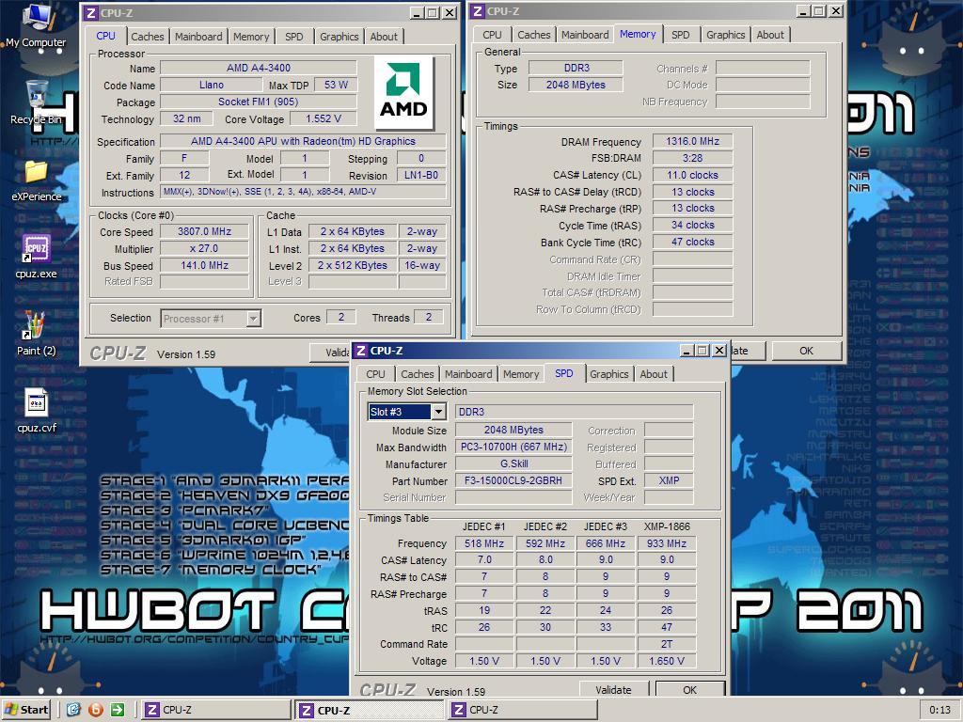Click OK in Memory window
Image resolution: width=963 pixels, height=722 pixels.
click(x=806, y=351)
